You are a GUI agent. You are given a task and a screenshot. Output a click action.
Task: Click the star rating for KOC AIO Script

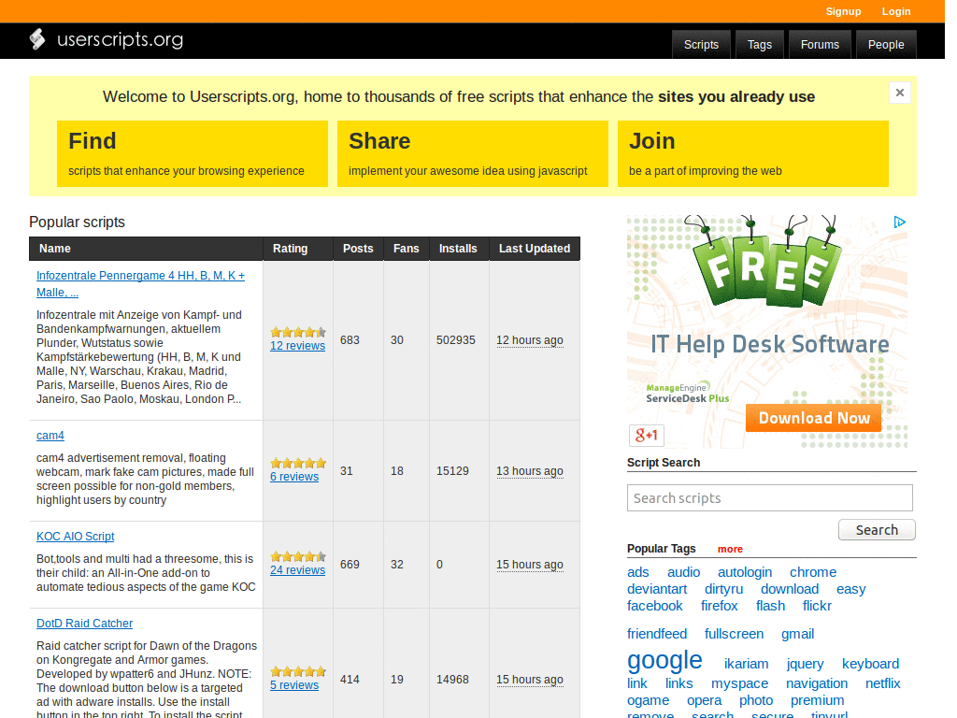click(297, 555)
